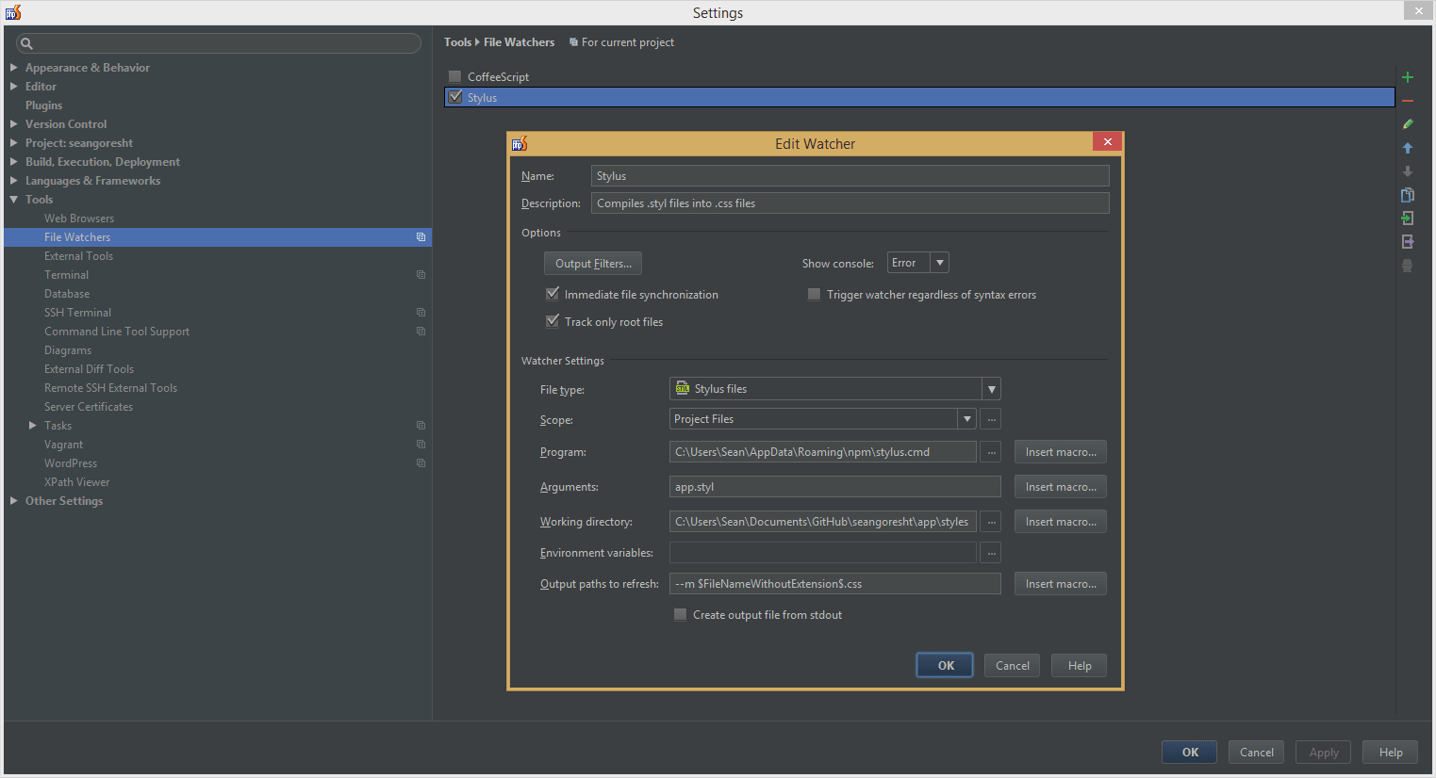Collapse the Tools settings node
Viewport: 1436px width, 778px height.
[13, 200]
